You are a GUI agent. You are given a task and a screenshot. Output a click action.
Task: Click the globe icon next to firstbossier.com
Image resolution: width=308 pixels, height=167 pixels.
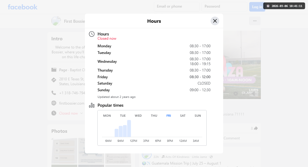point(54,103)
